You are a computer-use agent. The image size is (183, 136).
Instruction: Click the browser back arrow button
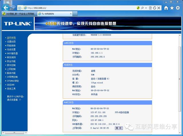[x=6, y=8]
